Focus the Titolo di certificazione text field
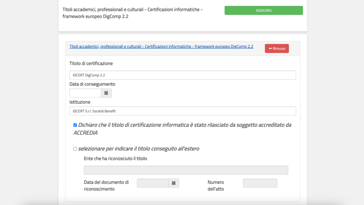Image resolution: width=364 pixels, height=205 pixels. tap(182, 75)
